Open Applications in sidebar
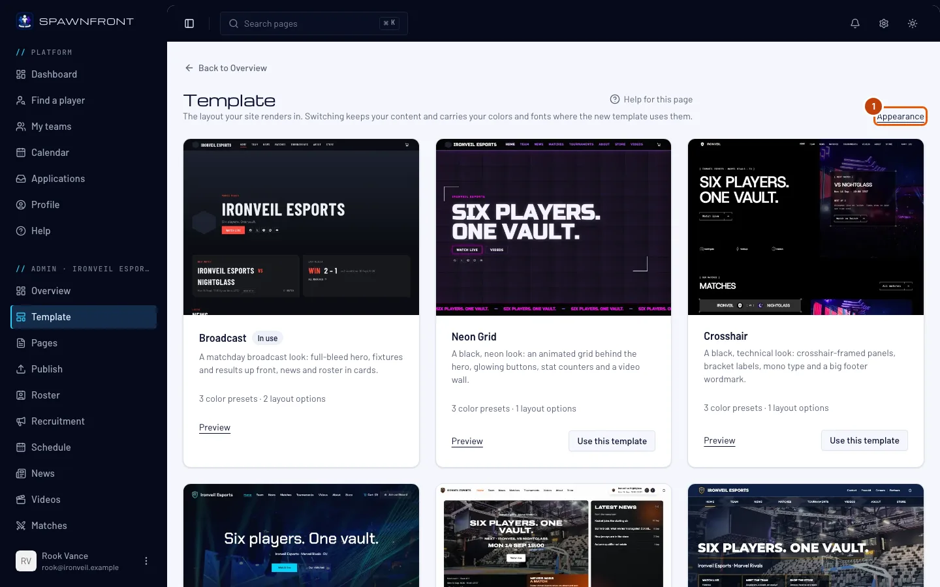The height and width of the screenshot is (587, 940). pos(84,179)
